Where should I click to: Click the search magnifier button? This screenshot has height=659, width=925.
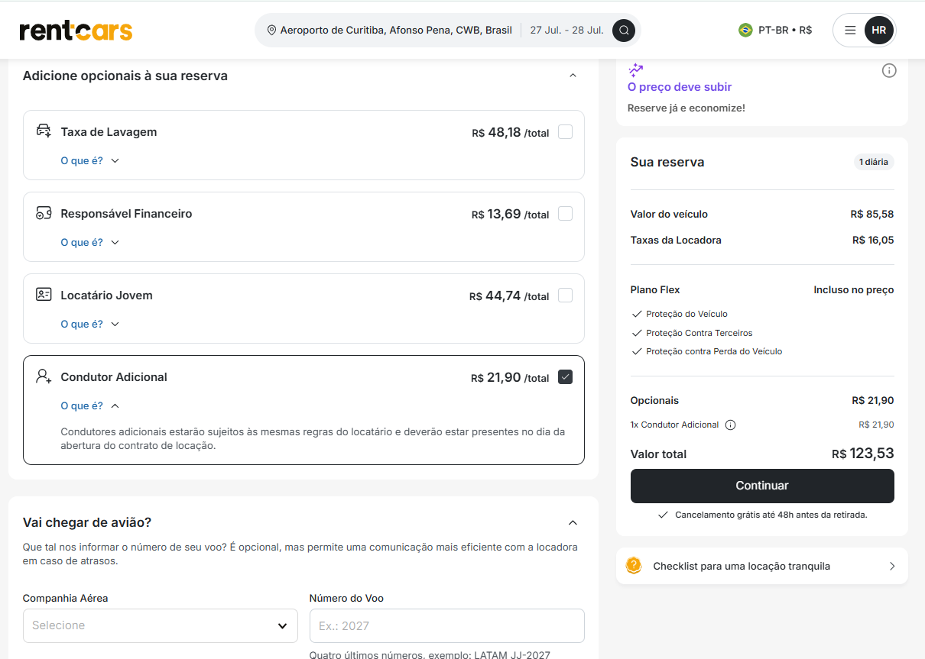tap(624, 31)
